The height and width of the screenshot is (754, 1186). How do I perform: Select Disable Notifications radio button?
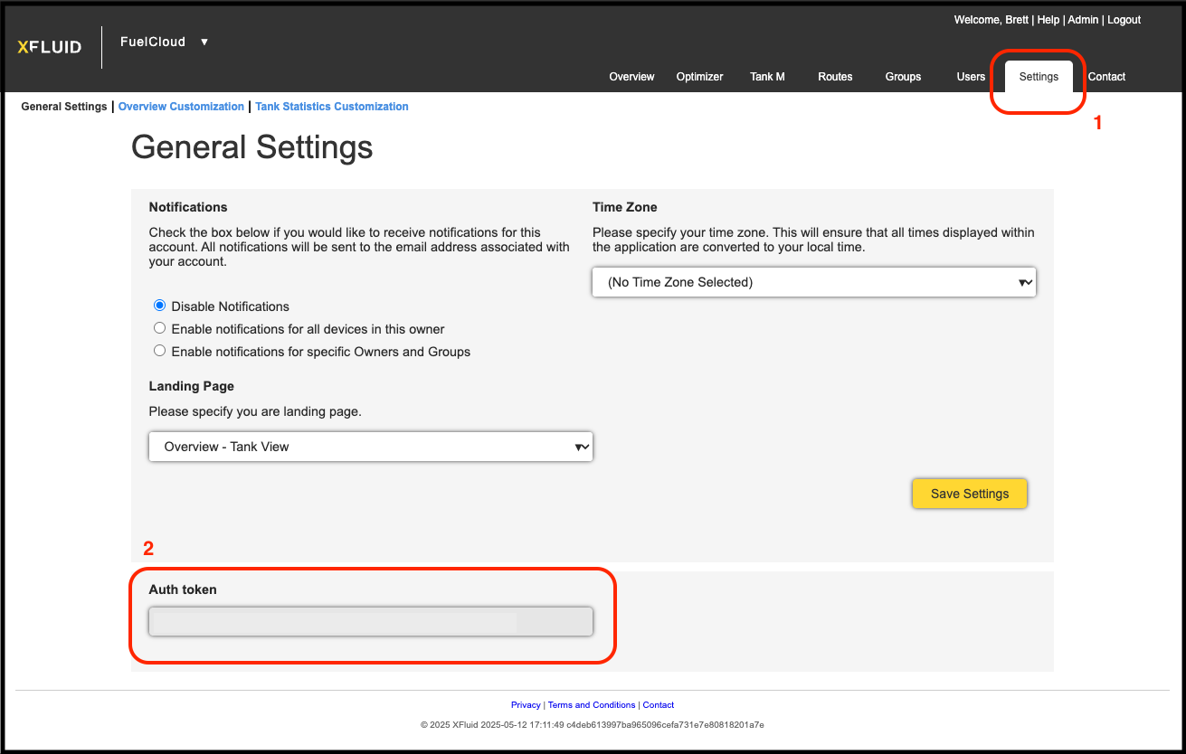(x=160, y=306)
